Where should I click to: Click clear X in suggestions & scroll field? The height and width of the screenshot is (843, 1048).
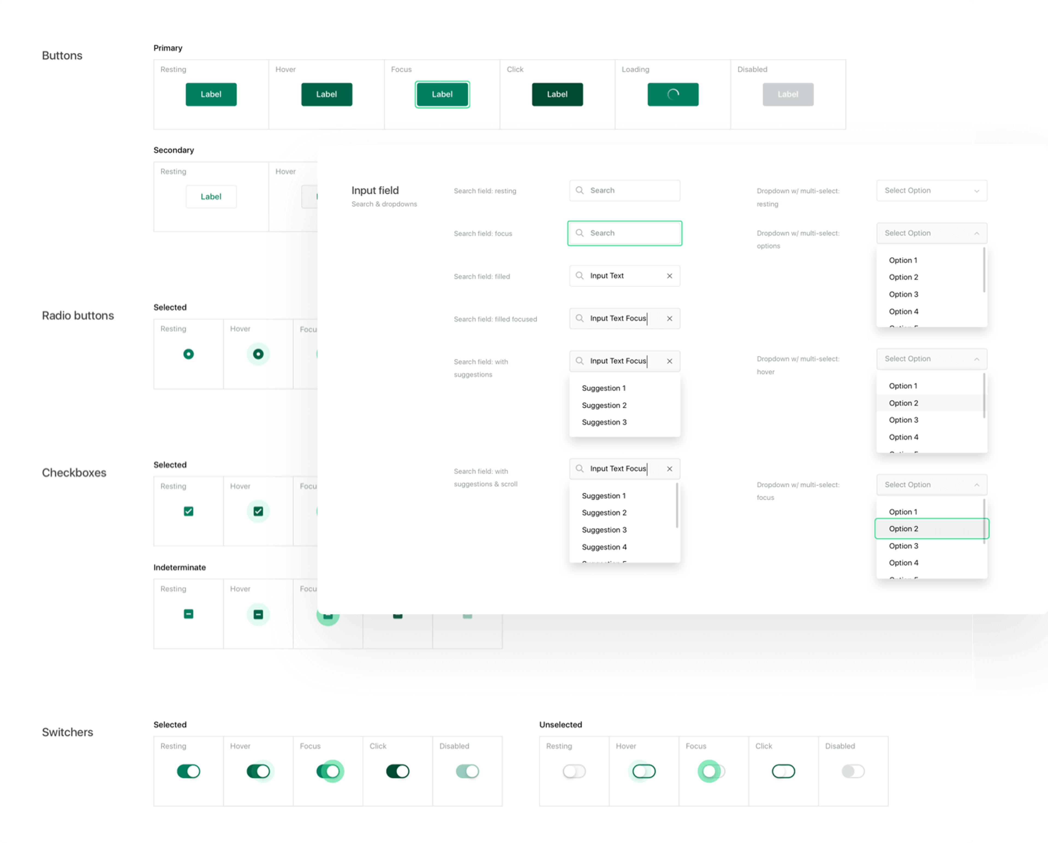tap(669, 469)
